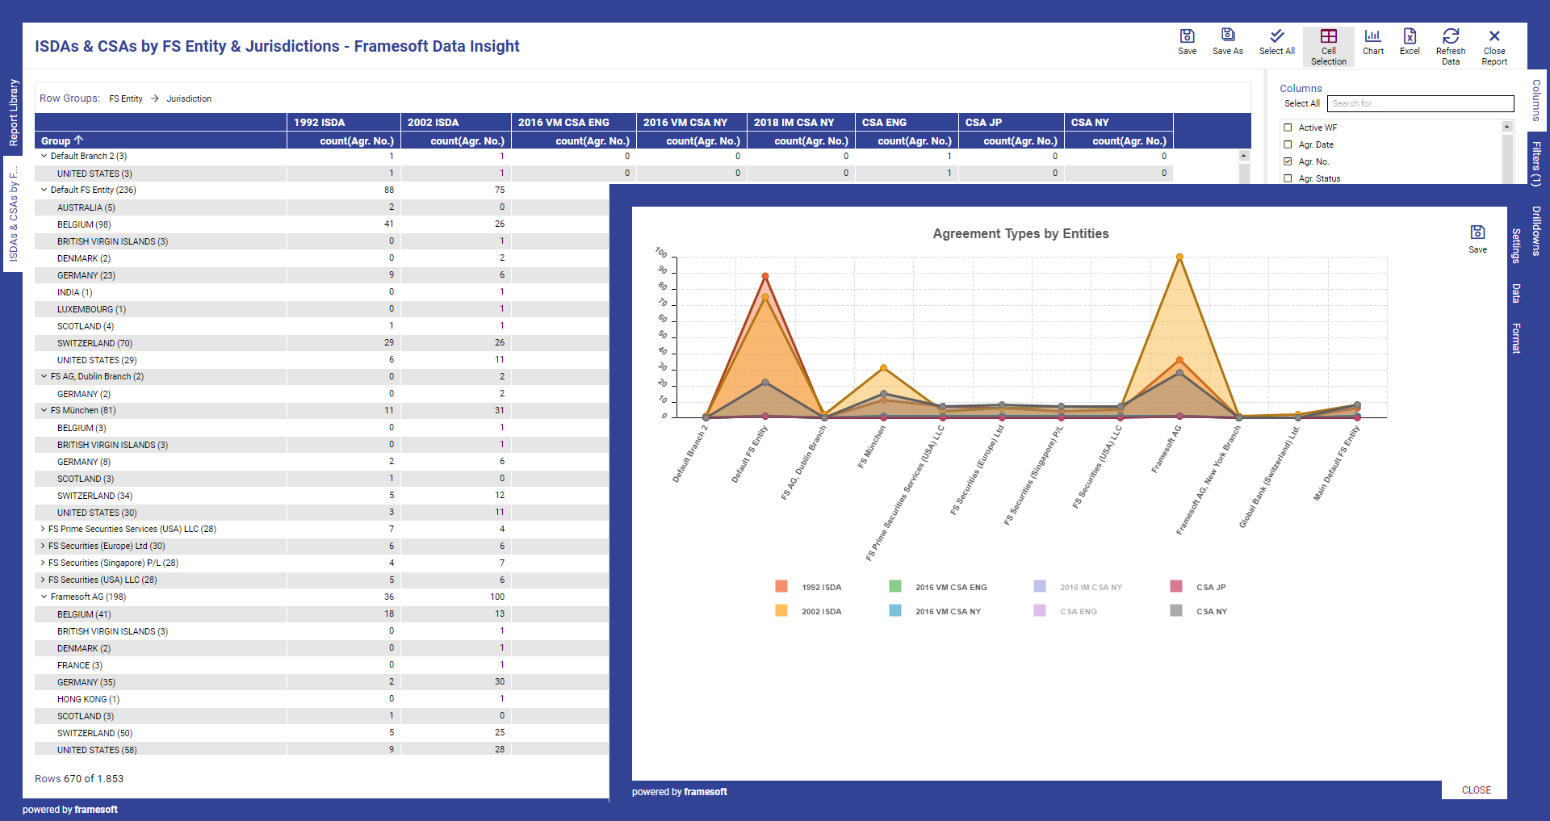1550x821 pixels.
Task: Open the Columns side tab
Action: click(1536, 100)
